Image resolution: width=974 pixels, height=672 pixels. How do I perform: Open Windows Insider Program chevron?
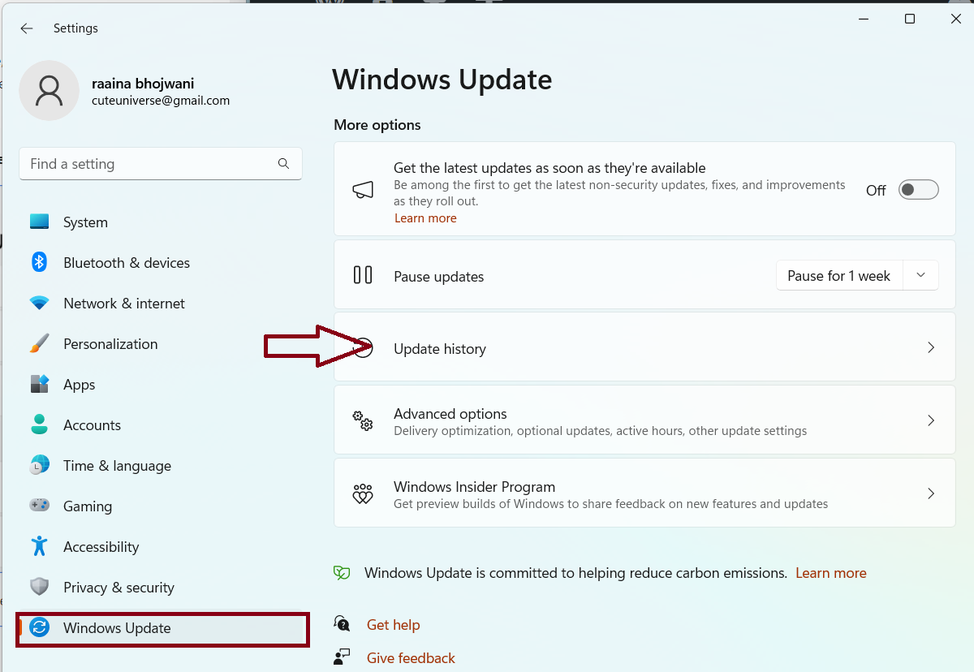(930, 493)
